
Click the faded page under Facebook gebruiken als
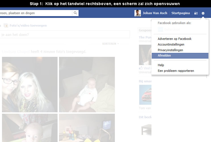click(169, 29)
